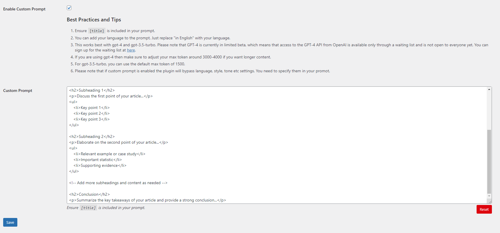Click the textarea scrollbar up arrow
Viewport: 500px width, 233px height.
pyautogui.click(x=489, y=89)
